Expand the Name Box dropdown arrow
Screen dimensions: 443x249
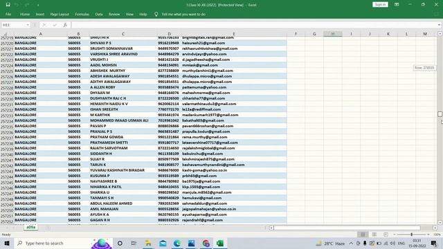click(28, 25)
